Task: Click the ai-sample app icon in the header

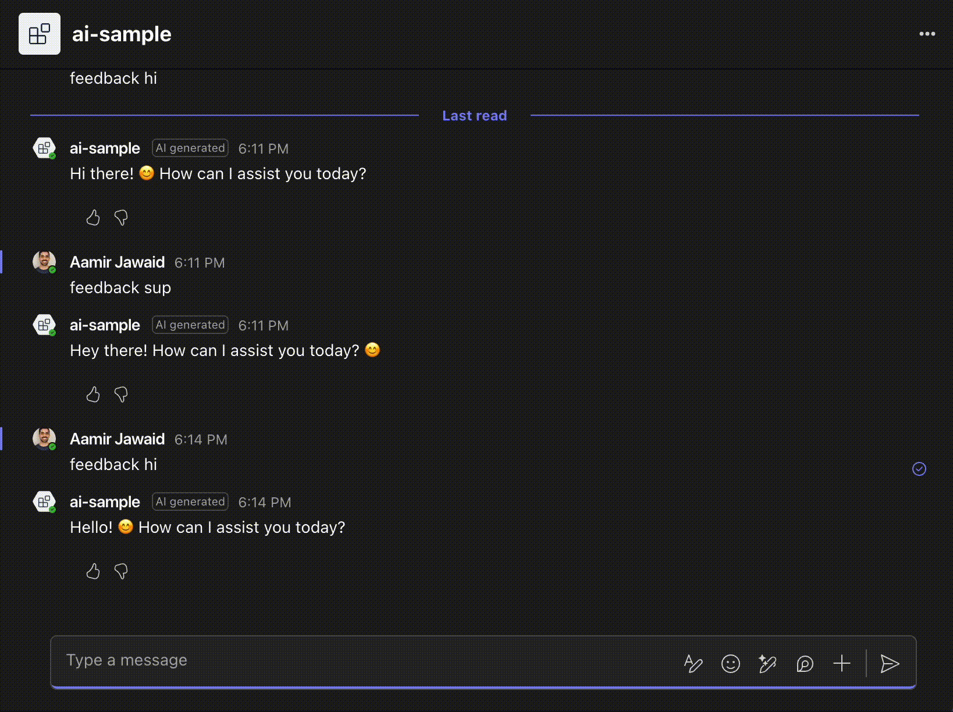Action: coord(39,33)
